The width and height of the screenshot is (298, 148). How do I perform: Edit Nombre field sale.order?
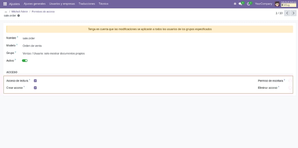click(29, 38)
